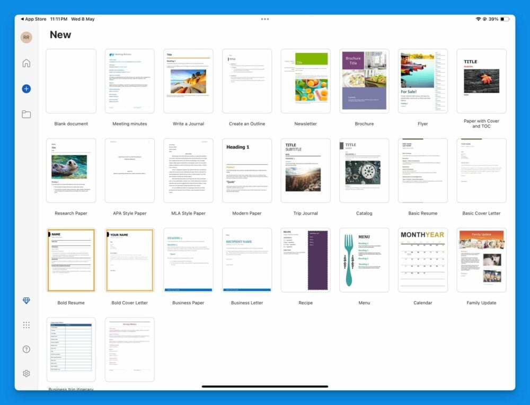
Task: Open the Create an Outline template
Action: [247, 81]
